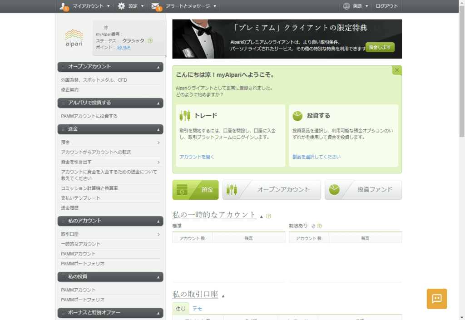The height and width of the screenshot is (320, 465).
Task: Collapse the ボーナスと特別オファー sidebar section
Action: click(x=158, y=313)
